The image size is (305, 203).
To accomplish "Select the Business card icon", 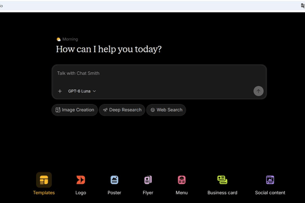I will pos(223,180).
